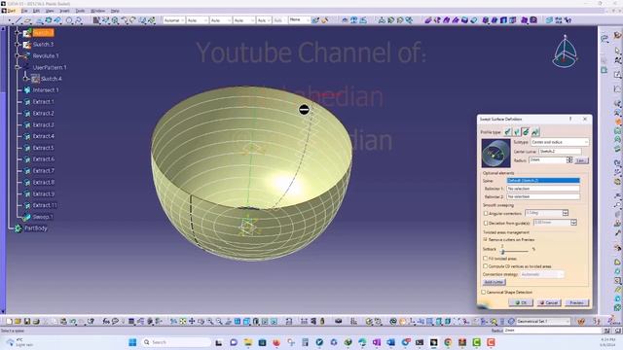Screen dimensions: 623x350
Task: Click OK in Swept Surface Definition
Action: [521, 302]
